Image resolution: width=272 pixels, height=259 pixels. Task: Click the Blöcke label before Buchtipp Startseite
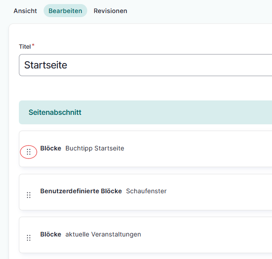pyautogui.click(x=50, y=148)
